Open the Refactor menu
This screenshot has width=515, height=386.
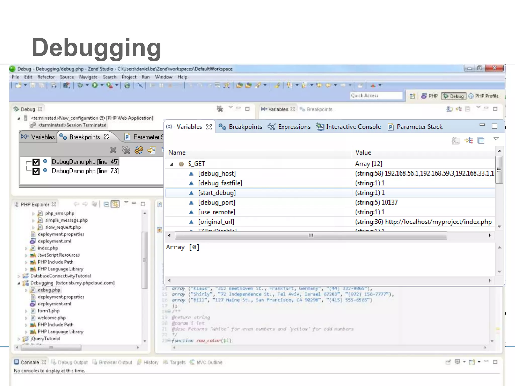46,77
